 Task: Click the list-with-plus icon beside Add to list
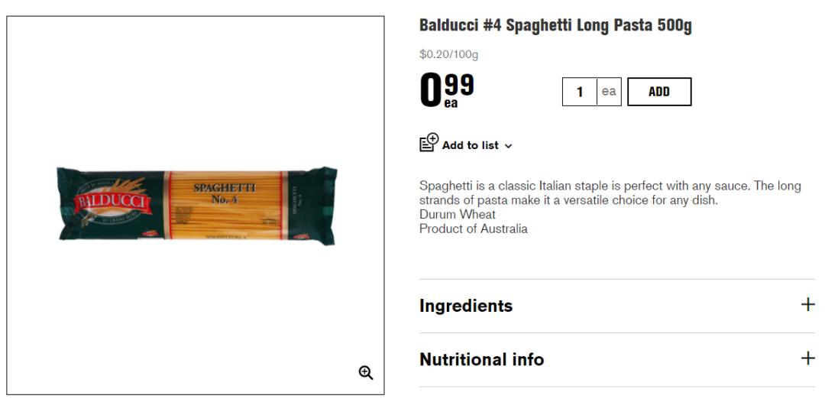tap(429, 143)
